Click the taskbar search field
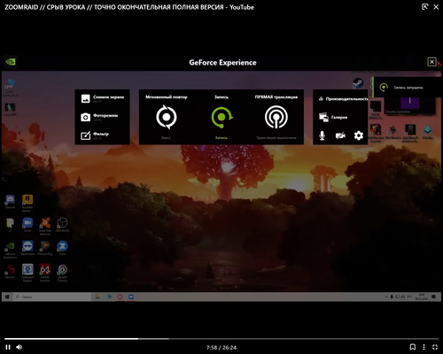Image resolution: width=443 pixels, height=354 pixels. click(52, 296)
